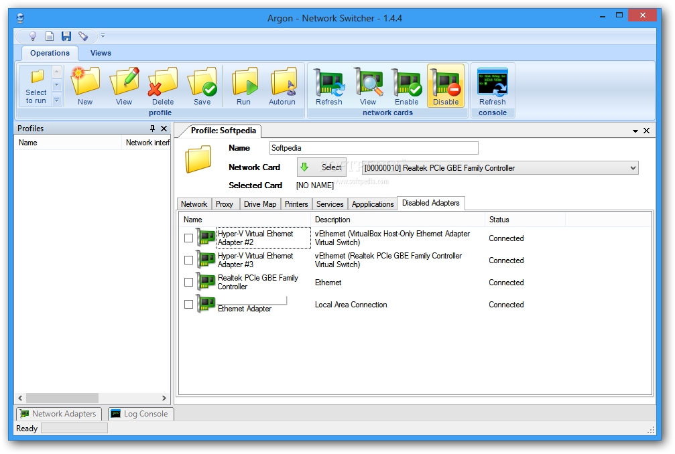The width and height of the screenshot is (675, 454).
Task: Sort by Status column header
Action: coord(526,220)
